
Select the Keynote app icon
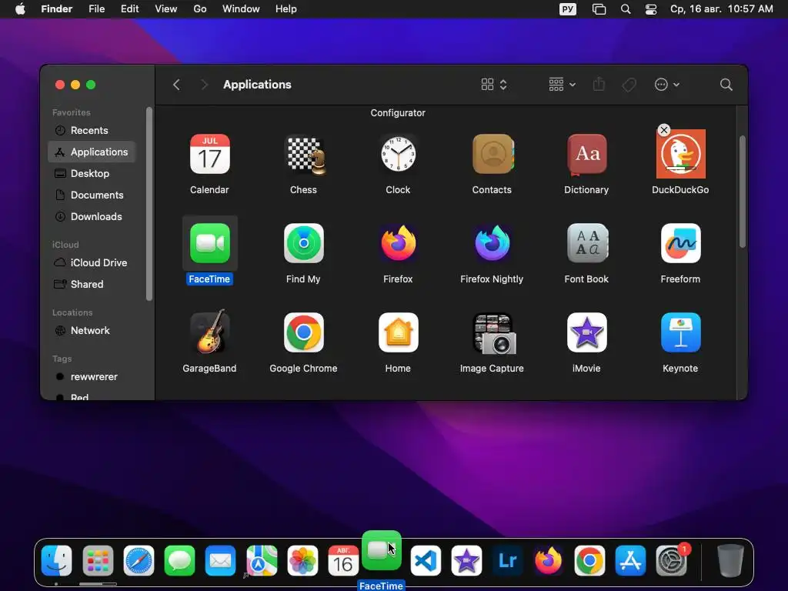(681, 332)
